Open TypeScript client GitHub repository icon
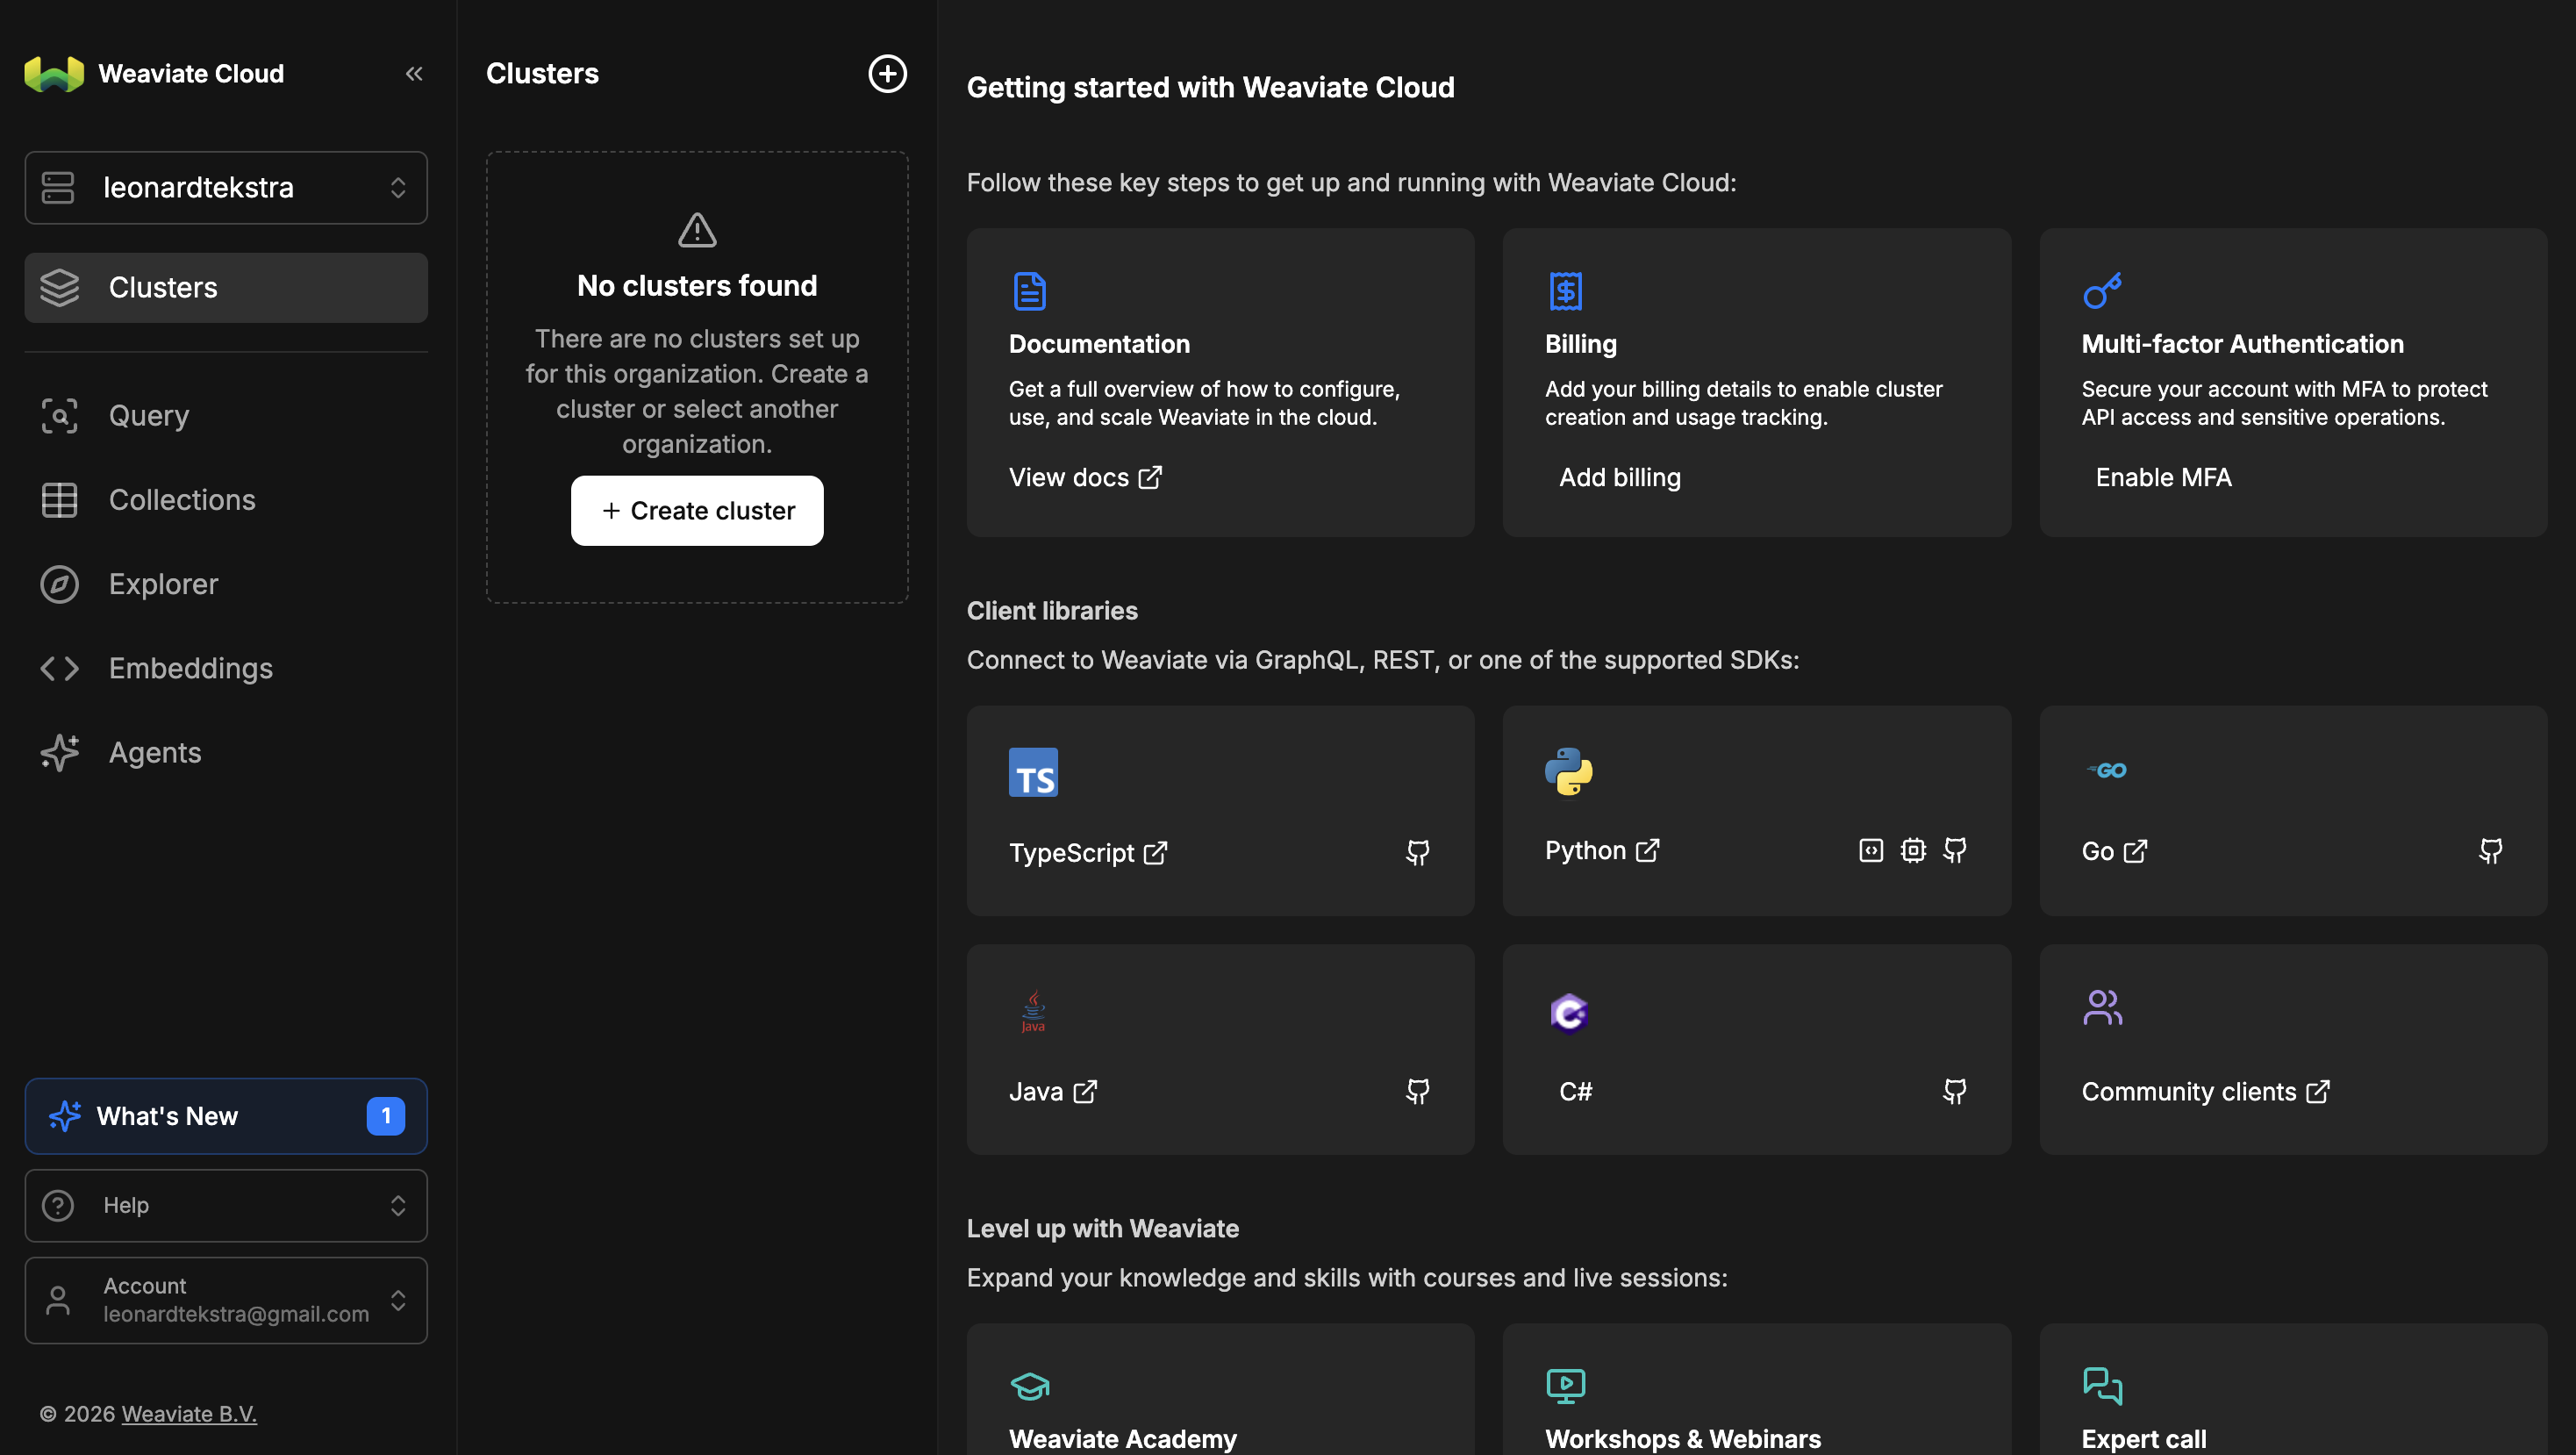Screen dimensions: 2576x1455 pyautogui.click(x=1417, y=852)
